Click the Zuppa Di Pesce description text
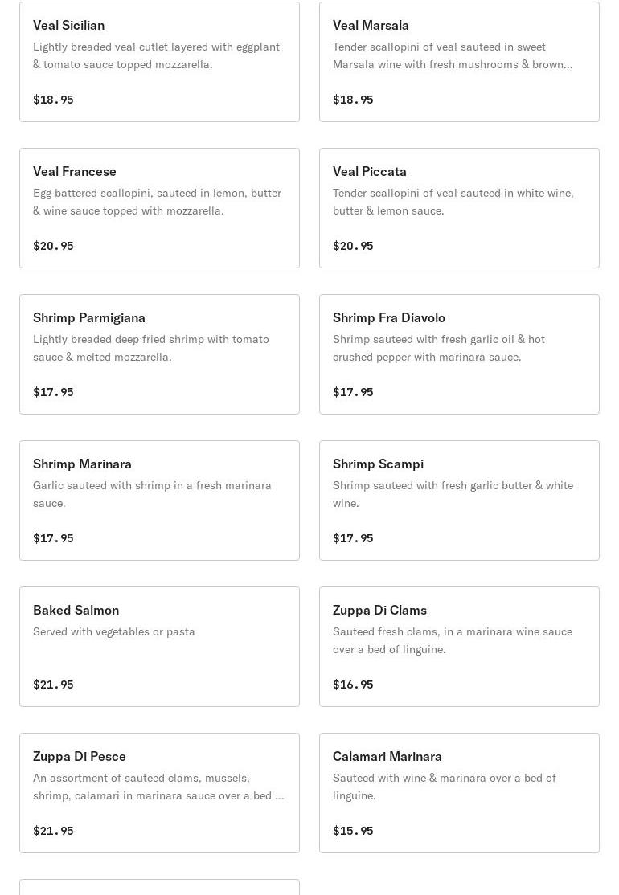 pyautogui.click(x=158, y=787)
